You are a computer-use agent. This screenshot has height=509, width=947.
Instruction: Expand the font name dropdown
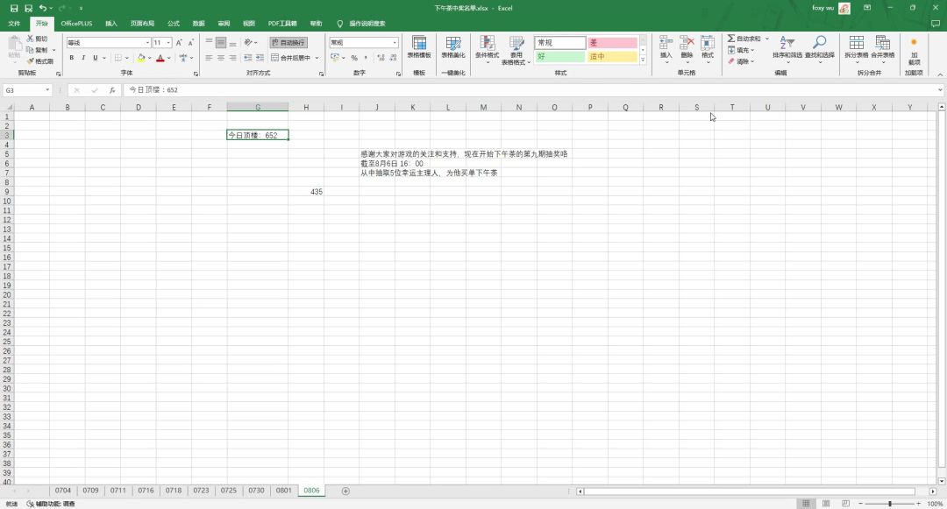(147, 42)
